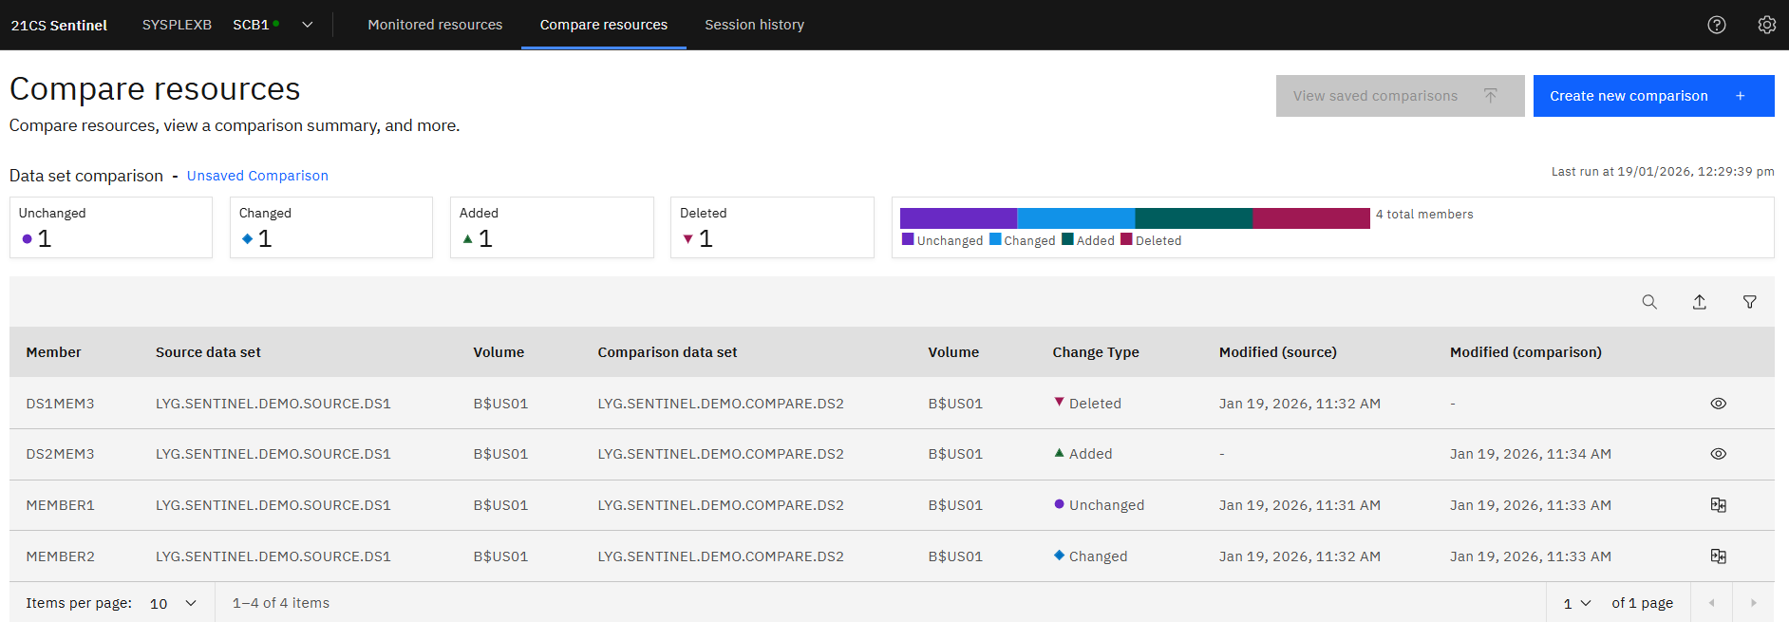Sort by the Change Type column header
Screen dimensions: 1789x622
point(1096,352)
